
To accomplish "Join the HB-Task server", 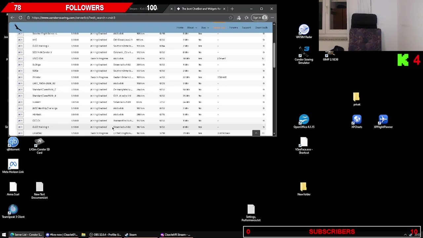I will (20, 114).
